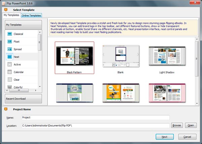Click the Blank caption text
Image resolution: width=202 pixels, height=144 pixels.
coord(121,72)
